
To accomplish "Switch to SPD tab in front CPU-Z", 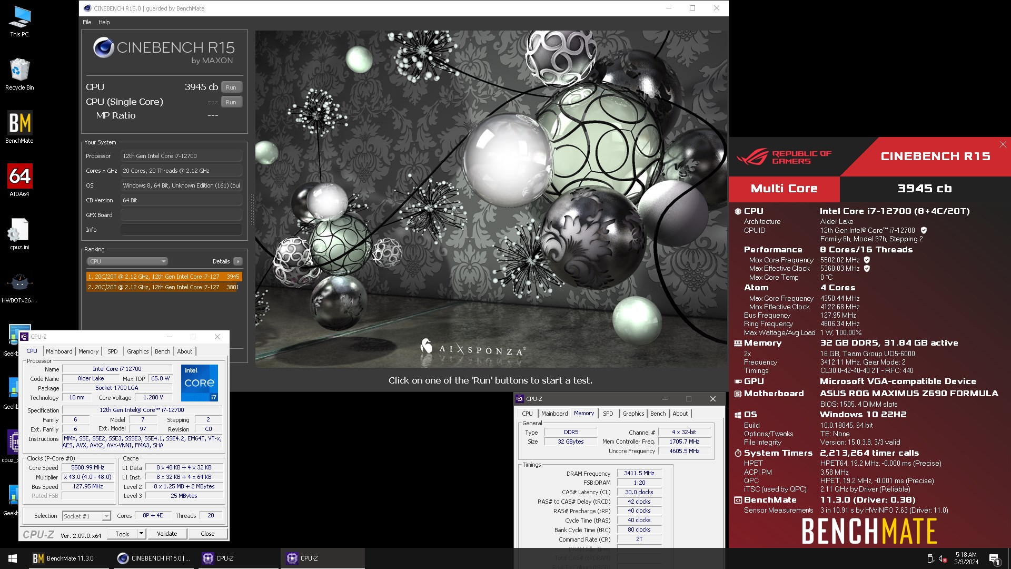I will point(113,351).
